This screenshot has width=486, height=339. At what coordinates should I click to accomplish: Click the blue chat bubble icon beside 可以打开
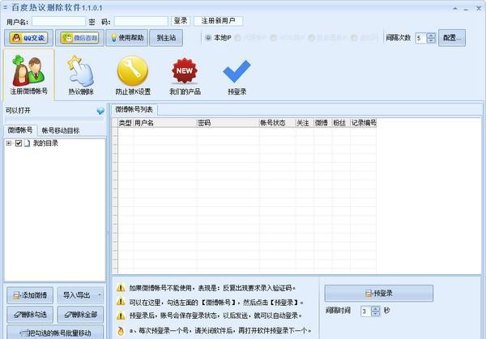tap(100, 111)
